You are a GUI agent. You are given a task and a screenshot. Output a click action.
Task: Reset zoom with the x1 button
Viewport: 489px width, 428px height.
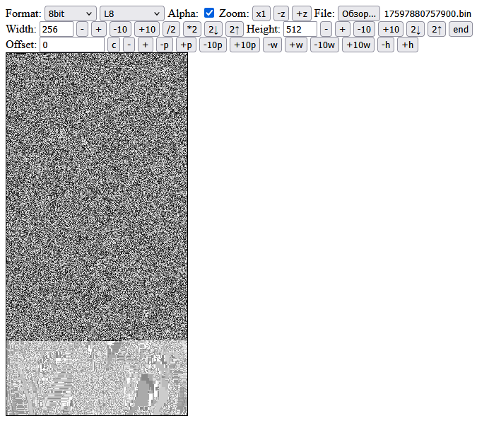click(x=261, y=13)
